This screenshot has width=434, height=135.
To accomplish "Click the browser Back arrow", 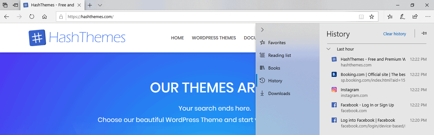I will point(7,17).
